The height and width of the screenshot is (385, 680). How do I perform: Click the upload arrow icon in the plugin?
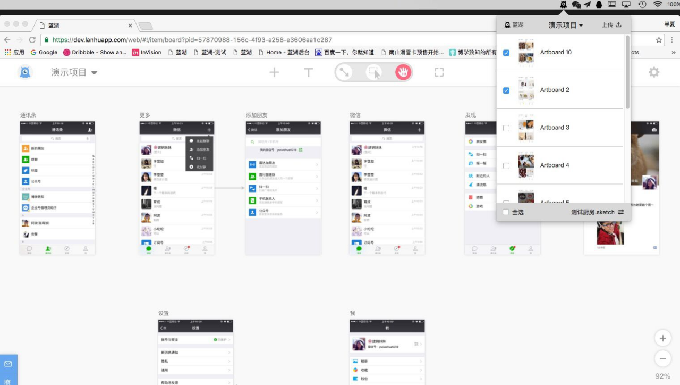618,25
